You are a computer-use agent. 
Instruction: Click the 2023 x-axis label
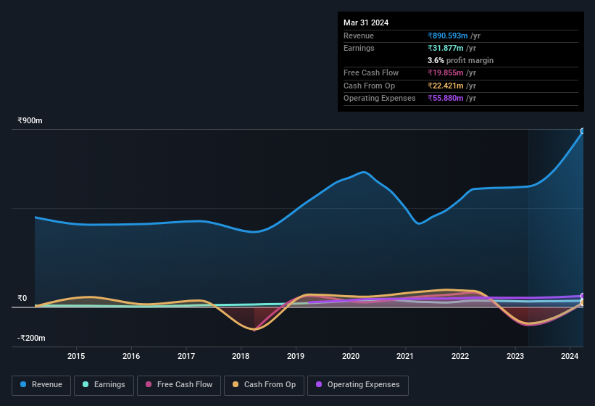(515, 356)
